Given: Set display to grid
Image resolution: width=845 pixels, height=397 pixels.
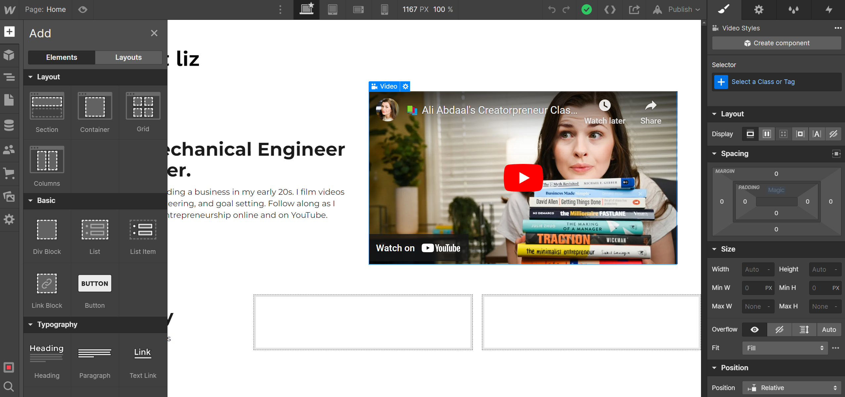Looking at the screenshot, I should pos(783,134).
